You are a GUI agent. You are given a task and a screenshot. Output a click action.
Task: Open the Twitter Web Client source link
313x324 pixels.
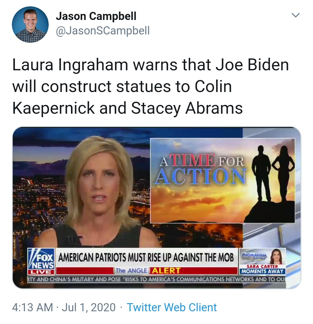point(172,307)
